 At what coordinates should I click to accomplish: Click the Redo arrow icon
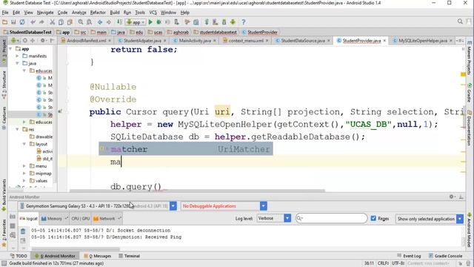[41, 22]
